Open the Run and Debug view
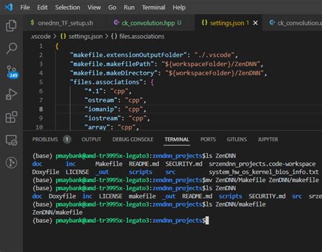The width and height of the screenshot is (322, 252). pyautogui.click(x=12, y=94)
